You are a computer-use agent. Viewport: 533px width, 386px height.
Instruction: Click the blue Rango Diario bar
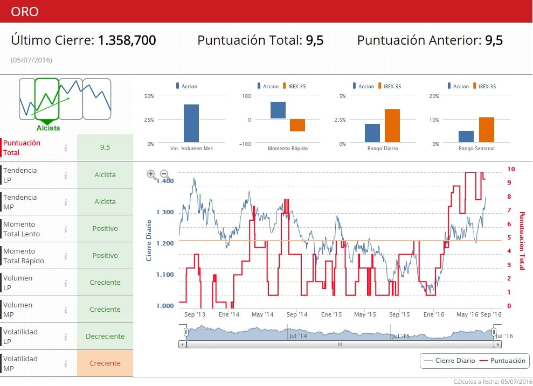pyautogui.click(x=372, y=133)
